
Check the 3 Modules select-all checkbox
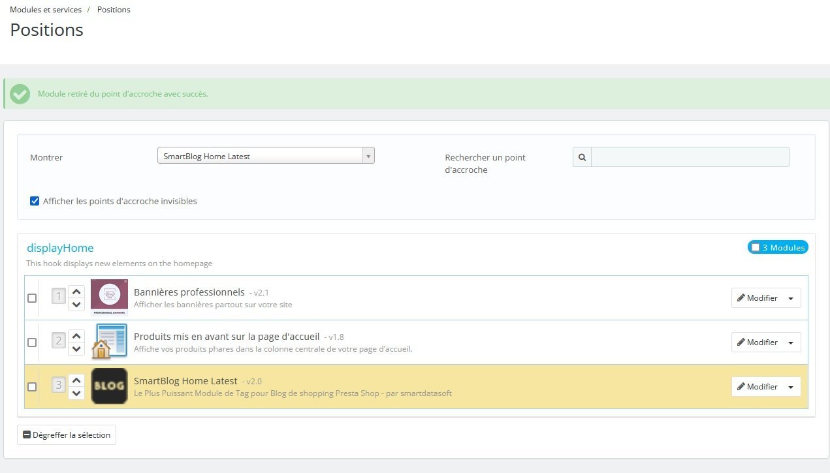(756, 247)
